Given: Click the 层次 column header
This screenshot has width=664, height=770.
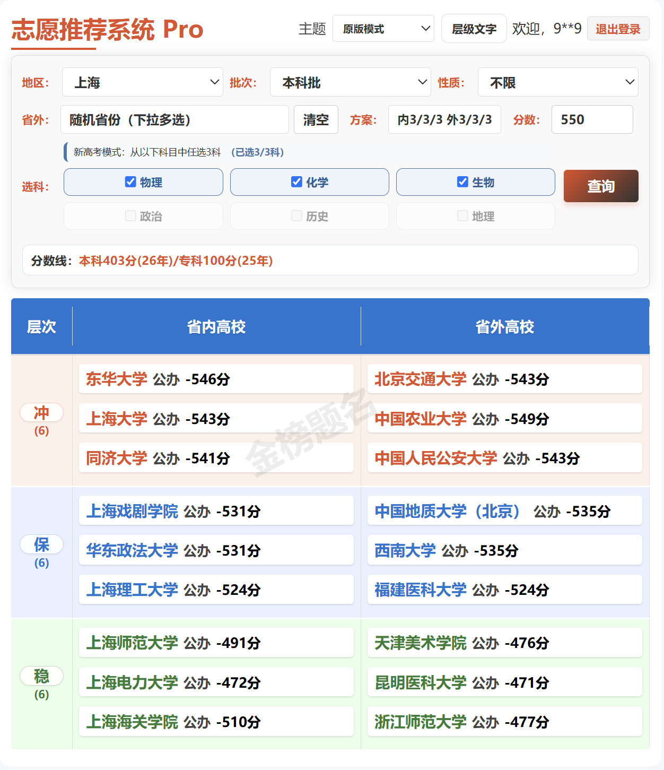Looking at the screenshot, I should (x=41, y=327).
